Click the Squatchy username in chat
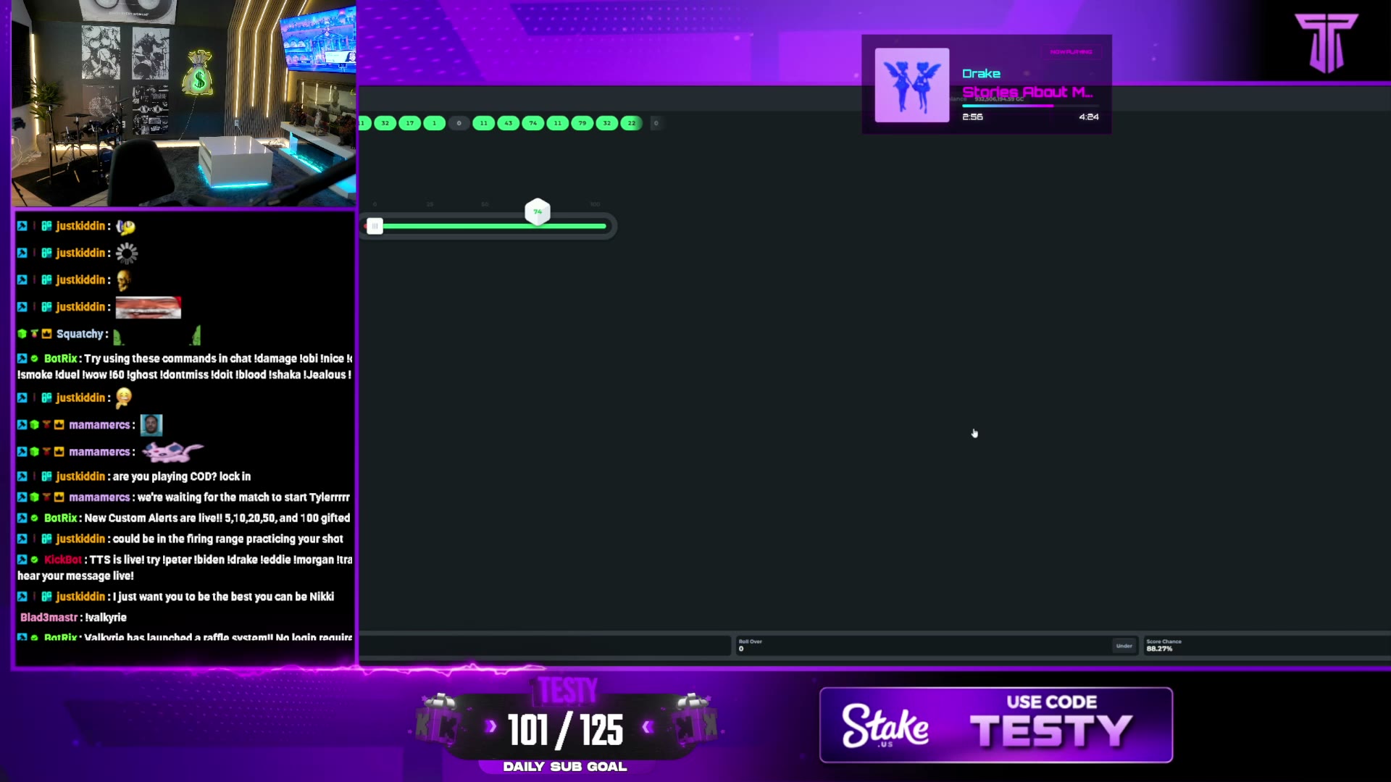Screen dimensions: 1391x782 (x=80, y=334)
